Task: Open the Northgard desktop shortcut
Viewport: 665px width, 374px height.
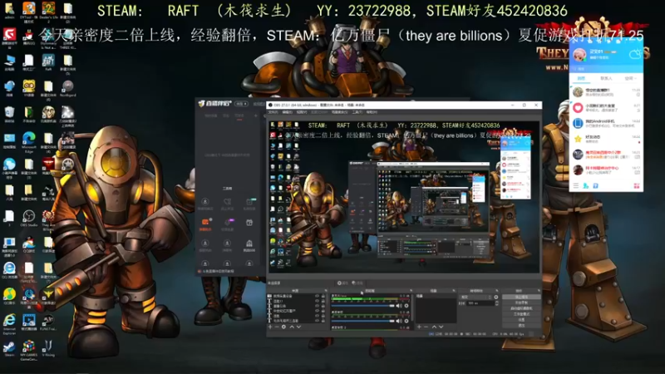Action: click(67, 89)
